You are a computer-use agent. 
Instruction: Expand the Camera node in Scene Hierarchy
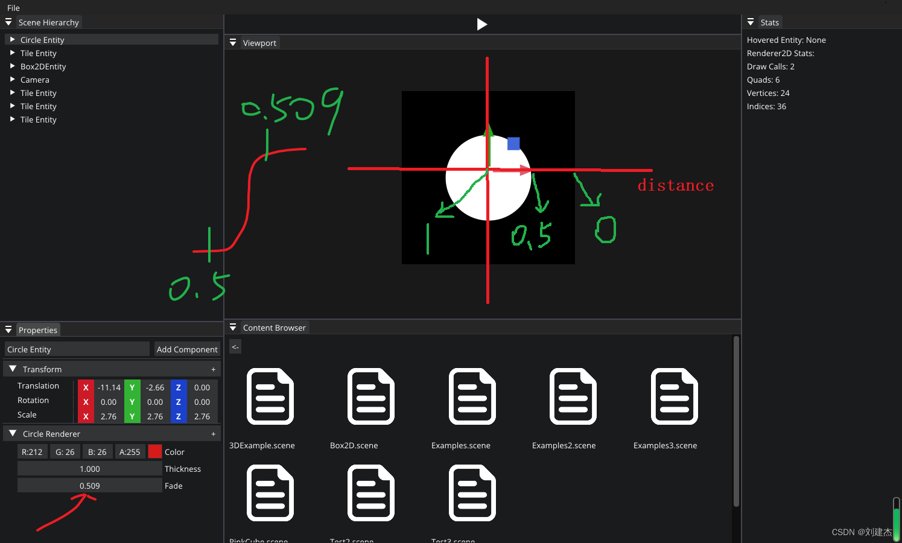(x=13, y=79)
